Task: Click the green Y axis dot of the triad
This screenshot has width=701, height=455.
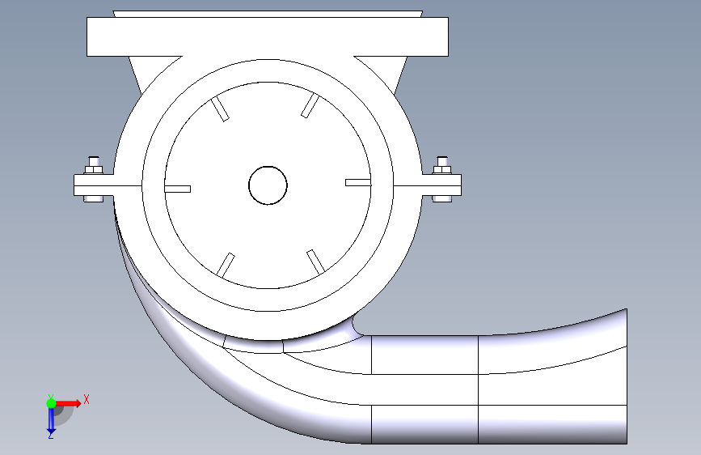Action: (51, 403)
